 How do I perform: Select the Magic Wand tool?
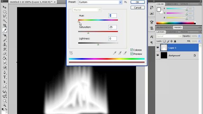[x=4, y=21]
